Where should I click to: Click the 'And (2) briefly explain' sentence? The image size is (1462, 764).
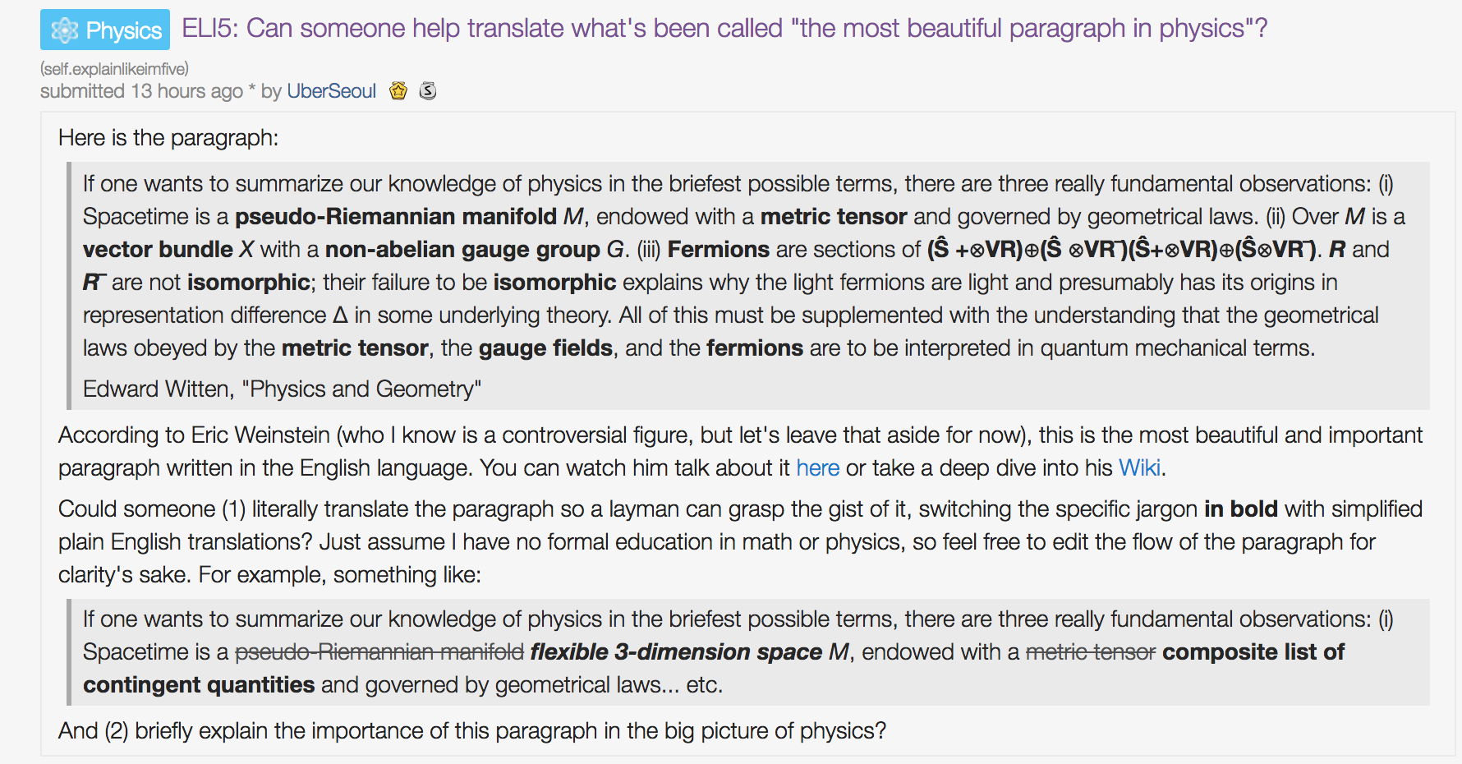point(472,731)
